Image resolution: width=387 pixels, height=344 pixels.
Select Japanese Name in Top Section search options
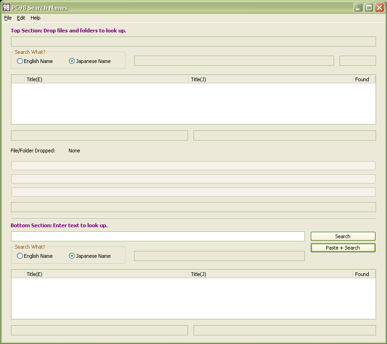(72, 61)
